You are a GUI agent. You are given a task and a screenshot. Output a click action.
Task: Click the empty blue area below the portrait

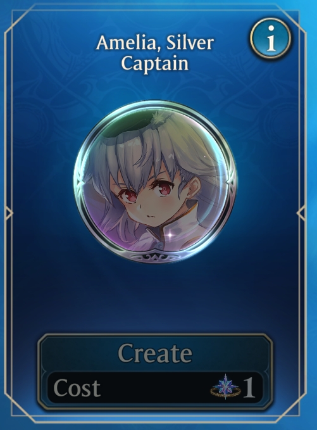[x=155, y=298]
